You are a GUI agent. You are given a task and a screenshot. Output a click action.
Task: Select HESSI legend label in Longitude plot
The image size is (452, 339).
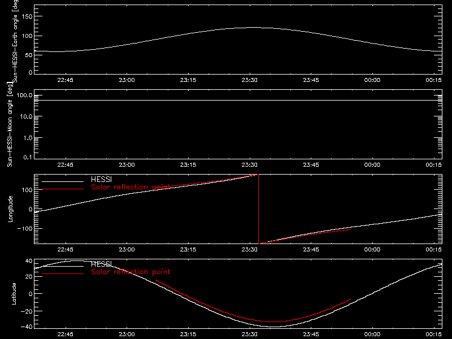point(101,179)
